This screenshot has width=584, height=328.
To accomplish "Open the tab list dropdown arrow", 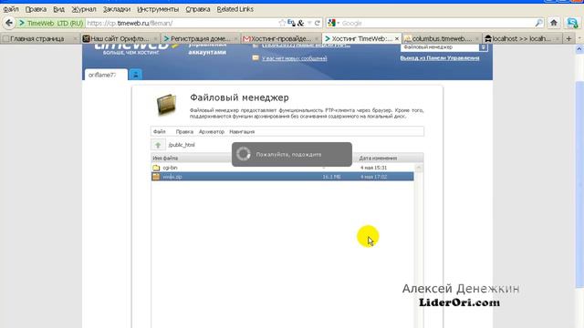I will tap(579, 38).
